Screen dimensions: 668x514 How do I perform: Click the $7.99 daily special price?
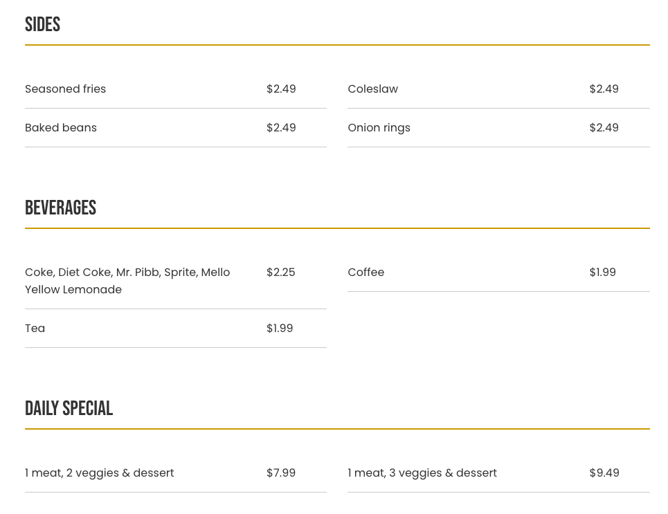281,473
